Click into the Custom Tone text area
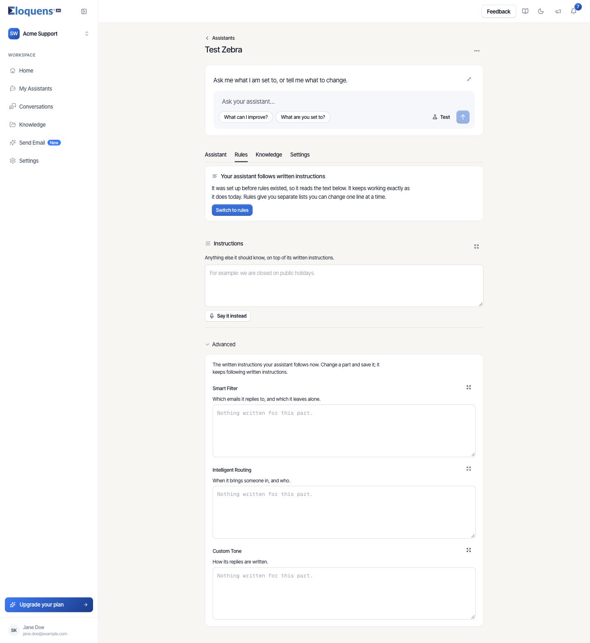590x643 pixels. (x=344, y=593)
